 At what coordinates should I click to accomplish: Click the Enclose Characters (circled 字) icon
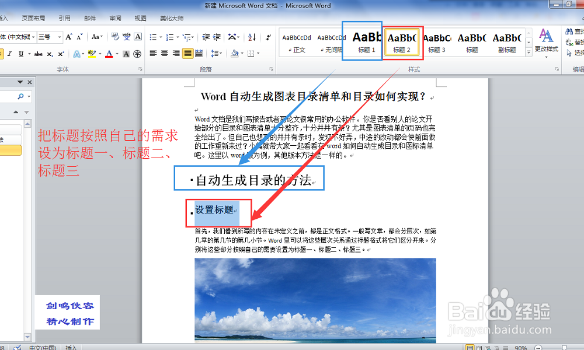coord(137,54)
